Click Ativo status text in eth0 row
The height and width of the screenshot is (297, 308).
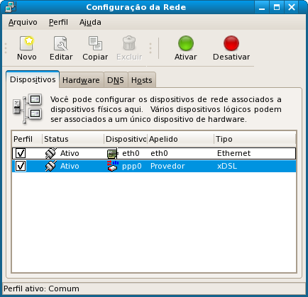coord(70,153)
